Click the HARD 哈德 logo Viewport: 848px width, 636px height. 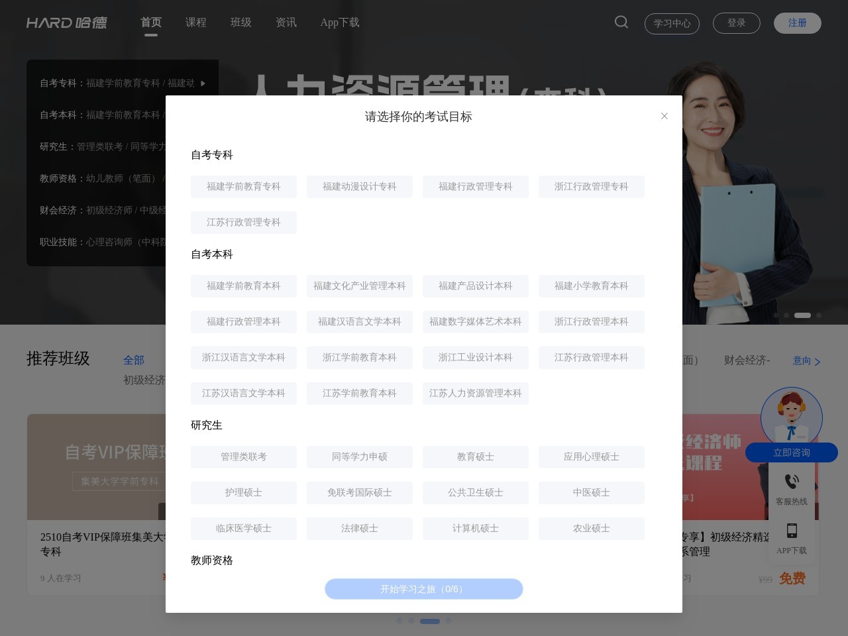[67, 22]
